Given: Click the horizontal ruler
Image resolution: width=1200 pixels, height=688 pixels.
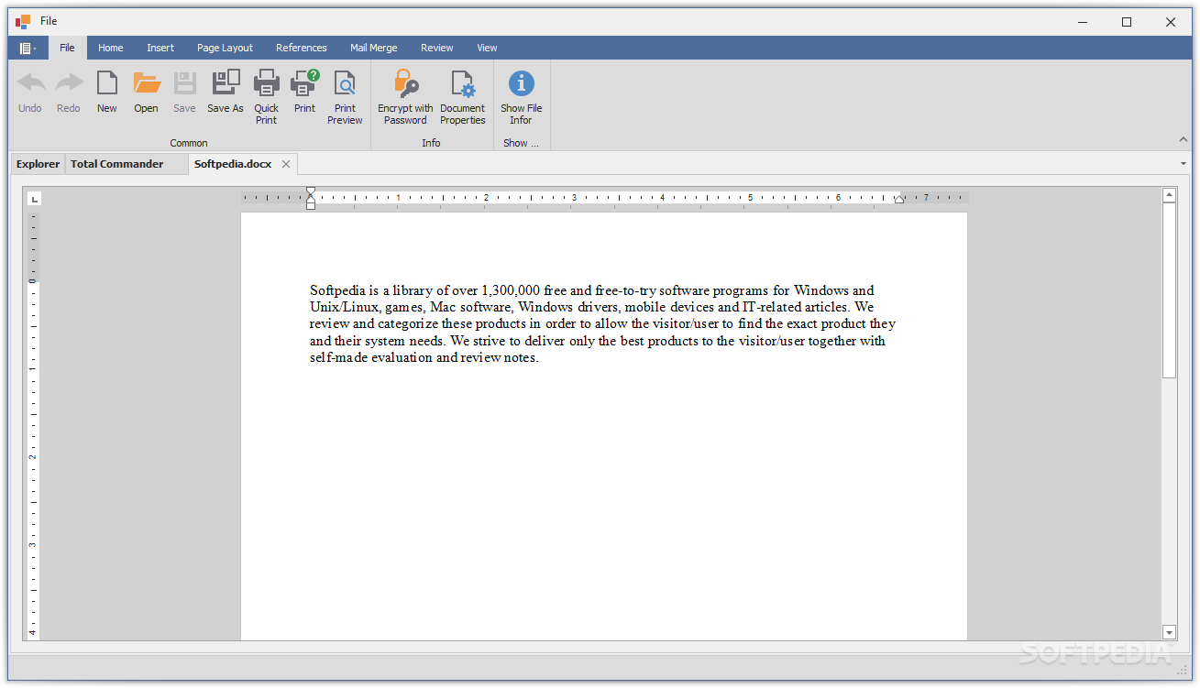Looking at the screenshot, I should click(605, 197).
